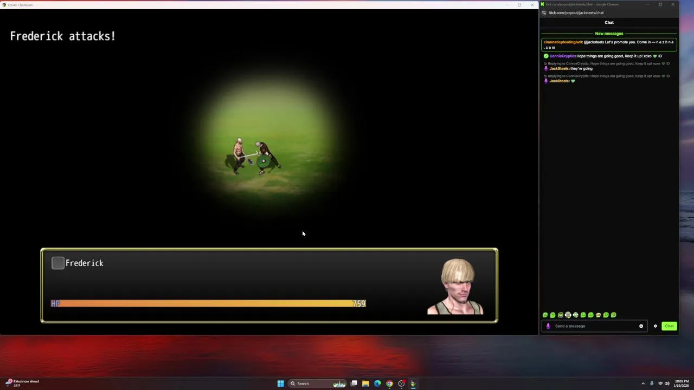Click the highlighted promote message from cinematicpleadinglw9

609,44
